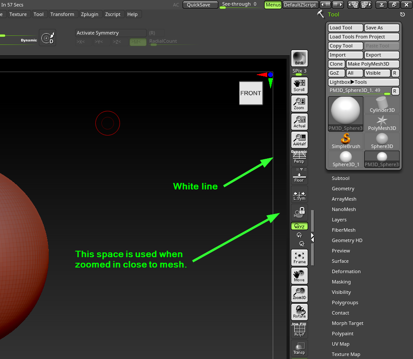Expand the Layers section
This screenshot has height=359, width=413.
click(339, 220)
